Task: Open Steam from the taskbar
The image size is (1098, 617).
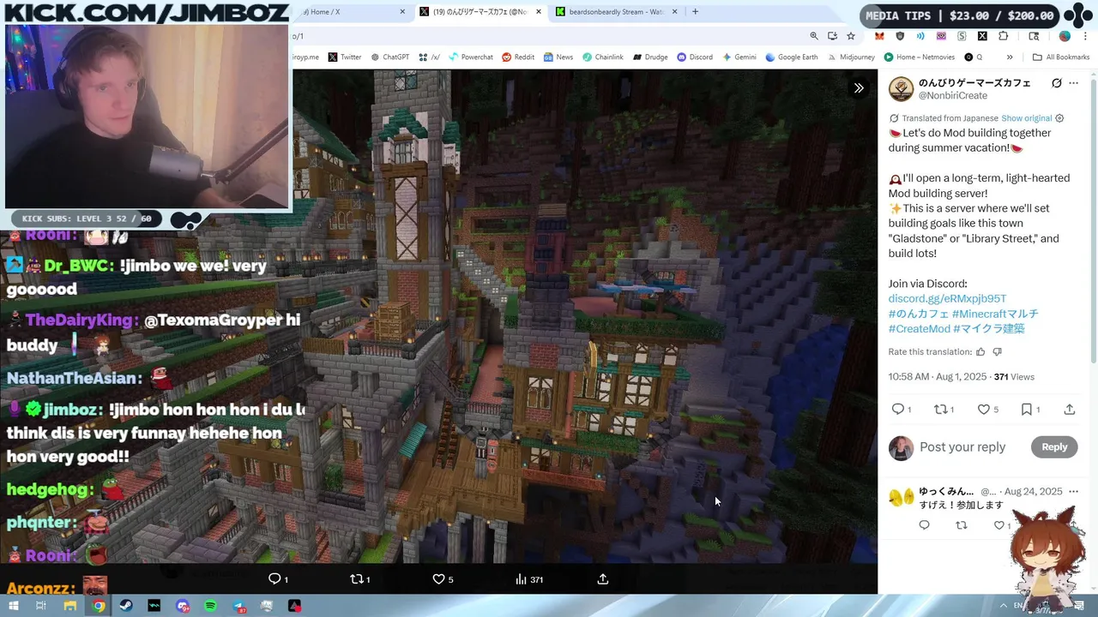Action: [x=126, y=606]
